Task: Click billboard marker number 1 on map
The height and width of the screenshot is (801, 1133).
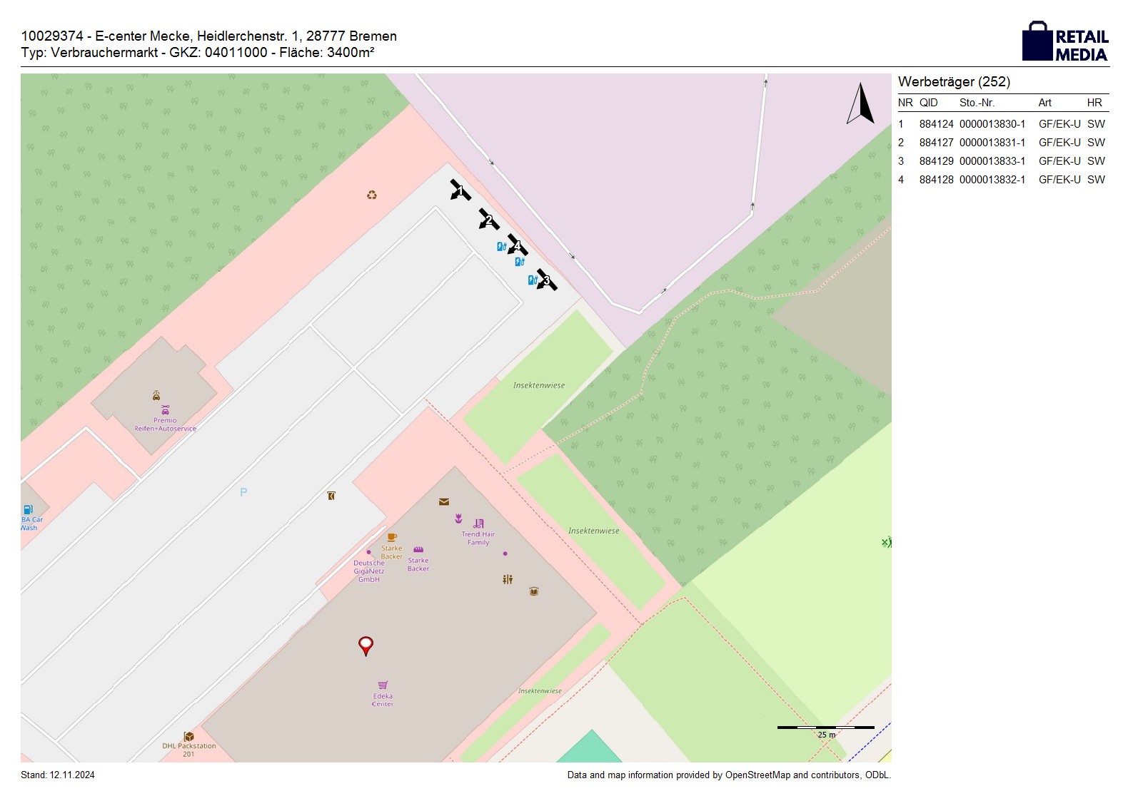Action: tap(460, 190)
